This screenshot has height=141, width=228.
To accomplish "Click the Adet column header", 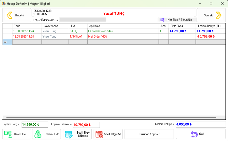I will pos(164,26).
